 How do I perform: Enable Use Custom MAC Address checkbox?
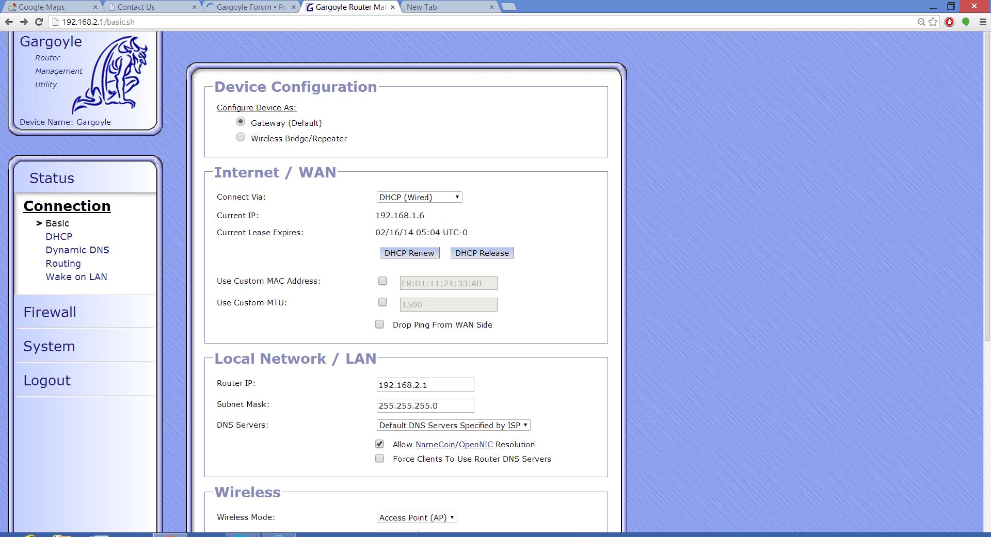coord(382,281)
